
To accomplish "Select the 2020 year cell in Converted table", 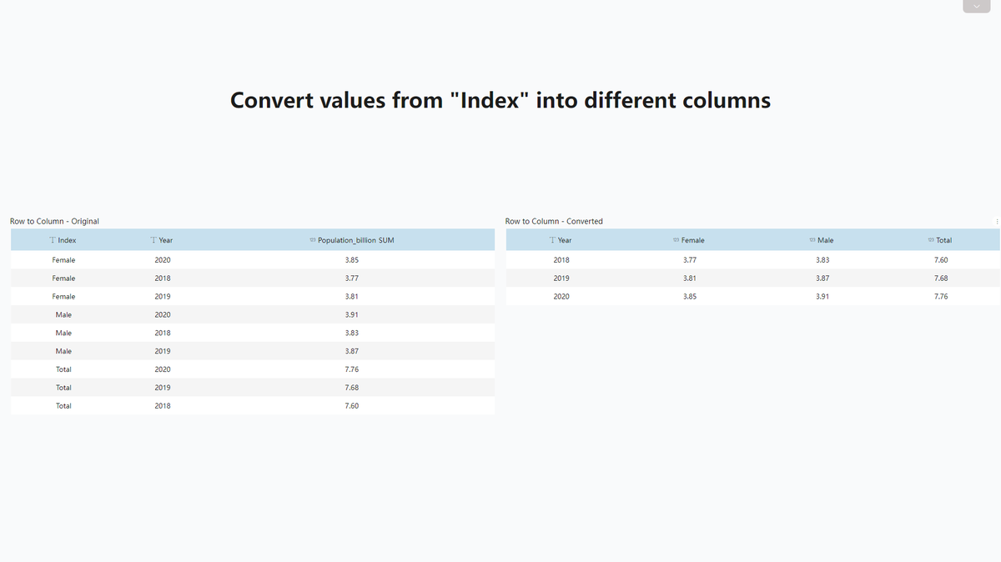I will pos(561,297).
